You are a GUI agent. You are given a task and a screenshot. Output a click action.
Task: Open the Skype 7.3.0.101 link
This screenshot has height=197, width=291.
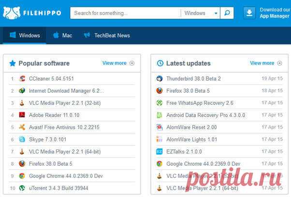[48, 140]
